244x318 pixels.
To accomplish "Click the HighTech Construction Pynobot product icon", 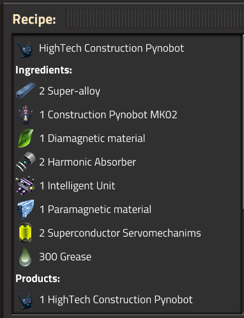I will pos(25,299).
